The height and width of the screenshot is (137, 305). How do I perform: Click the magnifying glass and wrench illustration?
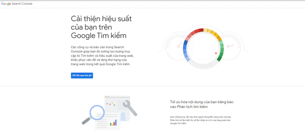click(x=110, y=113)
